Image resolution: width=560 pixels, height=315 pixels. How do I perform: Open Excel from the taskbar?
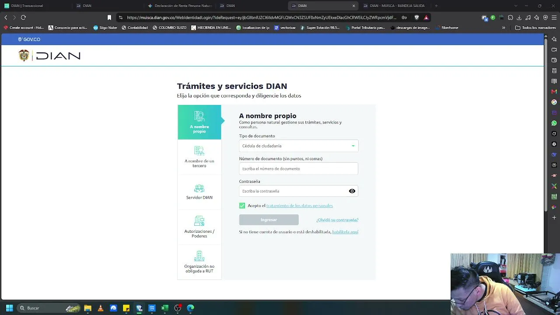(x=164, y=308)
